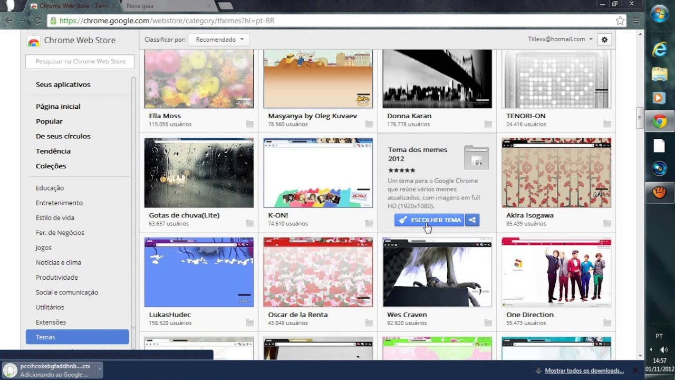Click the Escolher Tema button
Image resolution: width=675 pixels, height=380 pixels.
click(429, 220)
